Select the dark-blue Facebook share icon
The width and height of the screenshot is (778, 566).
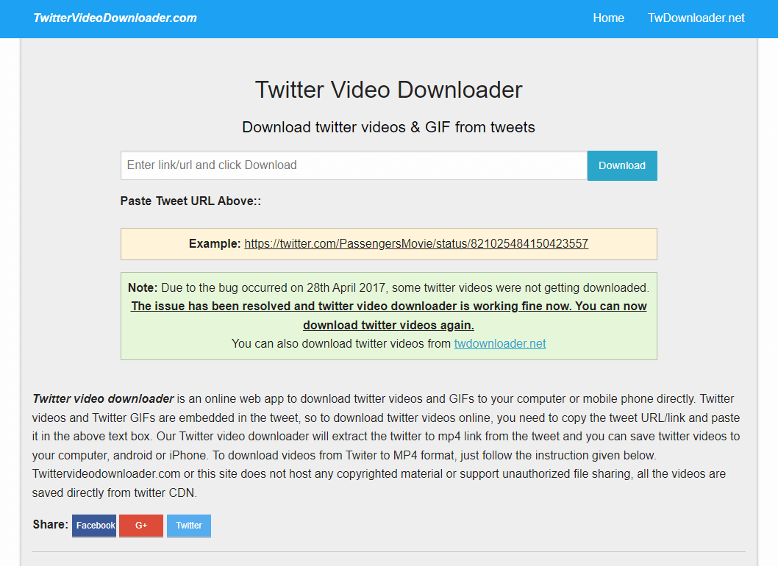[x=93, y=525]
